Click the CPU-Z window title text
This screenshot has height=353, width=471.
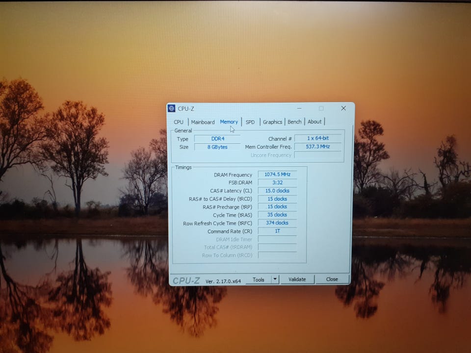pyautogui.click(x=186, y=109)
